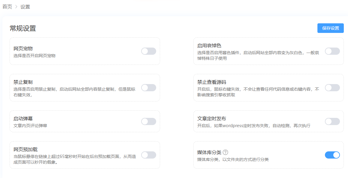Turn on the 启用哀悼色 toggle

pyautogui.click(x=332, y=51)
